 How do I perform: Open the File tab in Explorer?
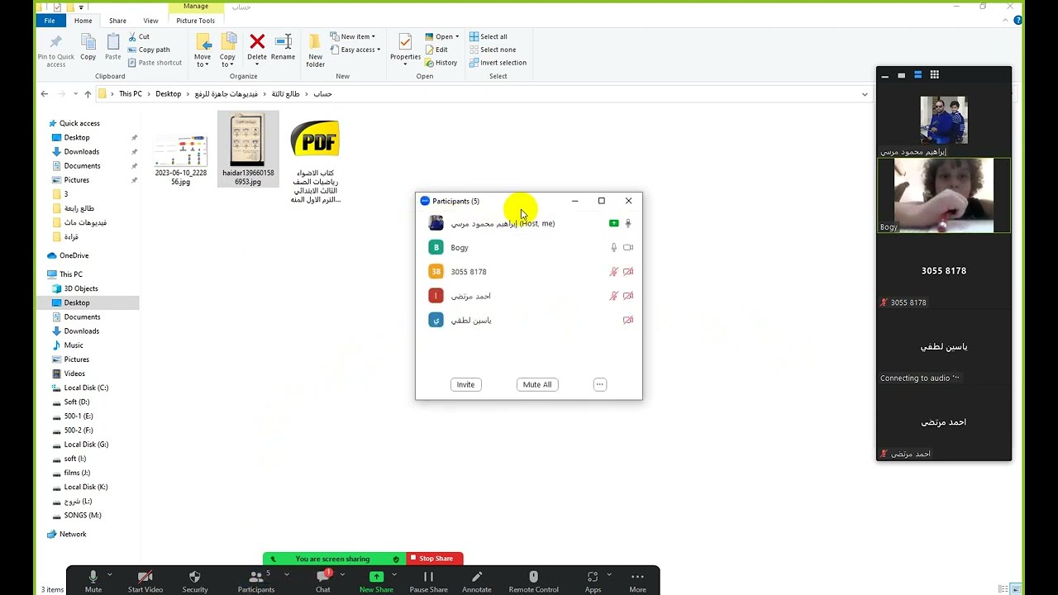(x=50, y=21)
